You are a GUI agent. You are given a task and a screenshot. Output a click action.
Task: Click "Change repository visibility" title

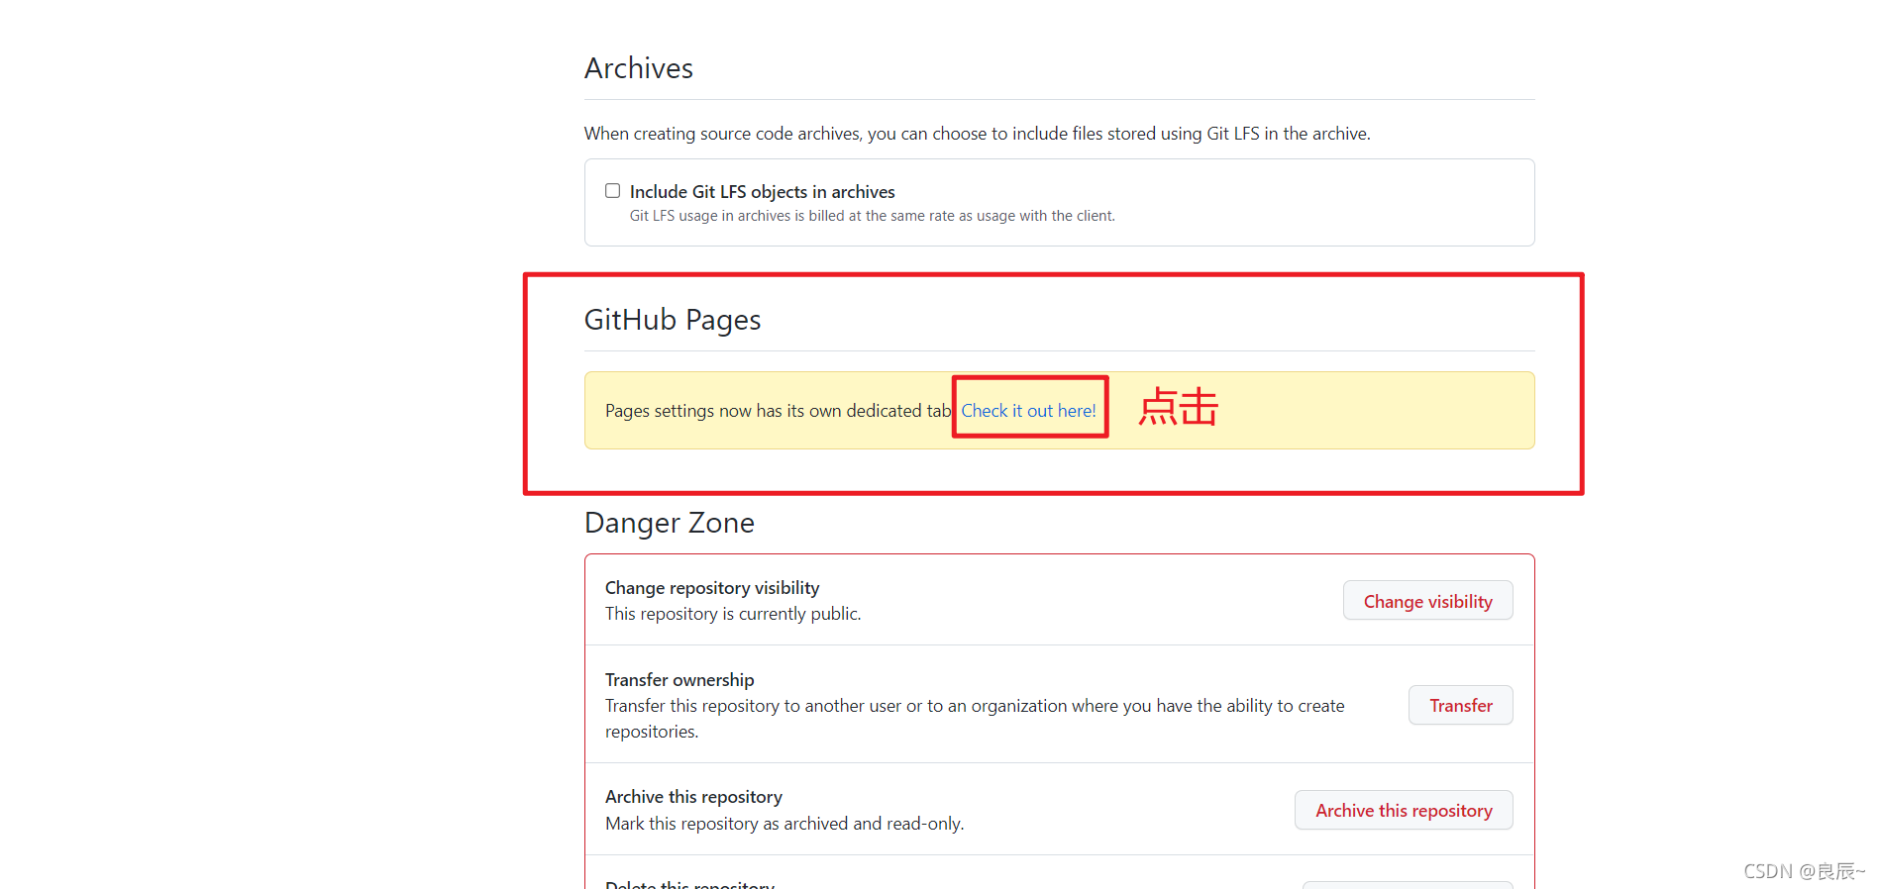coord(712,588)
